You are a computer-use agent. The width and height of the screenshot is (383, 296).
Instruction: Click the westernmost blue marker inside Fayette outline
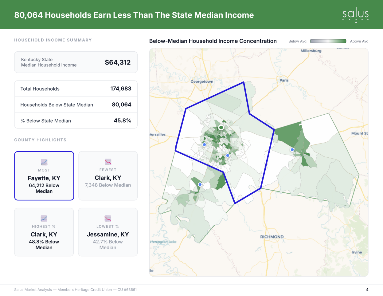(204, 144)
